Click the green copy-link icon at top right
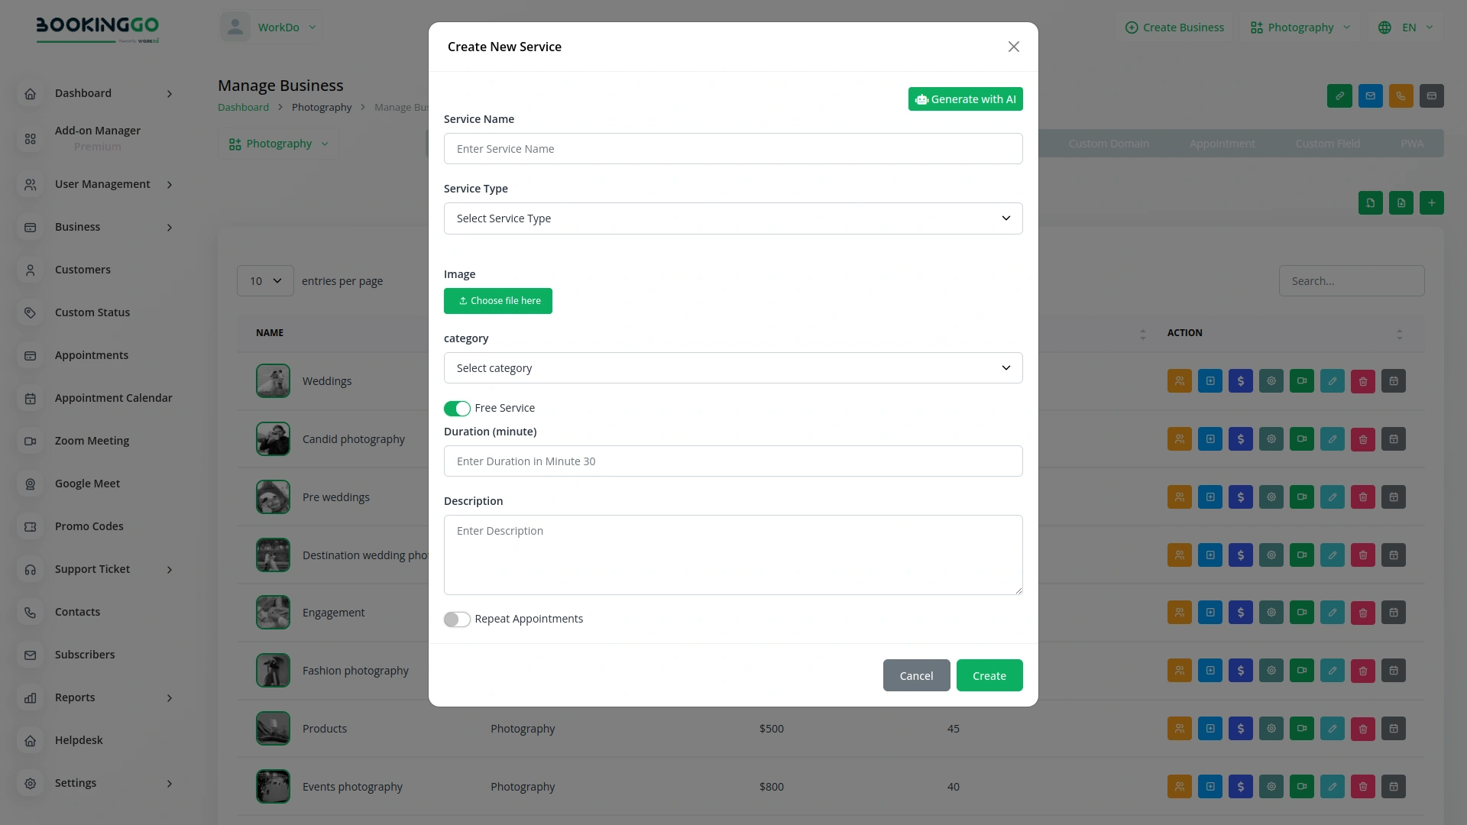 click(1339, 96)
